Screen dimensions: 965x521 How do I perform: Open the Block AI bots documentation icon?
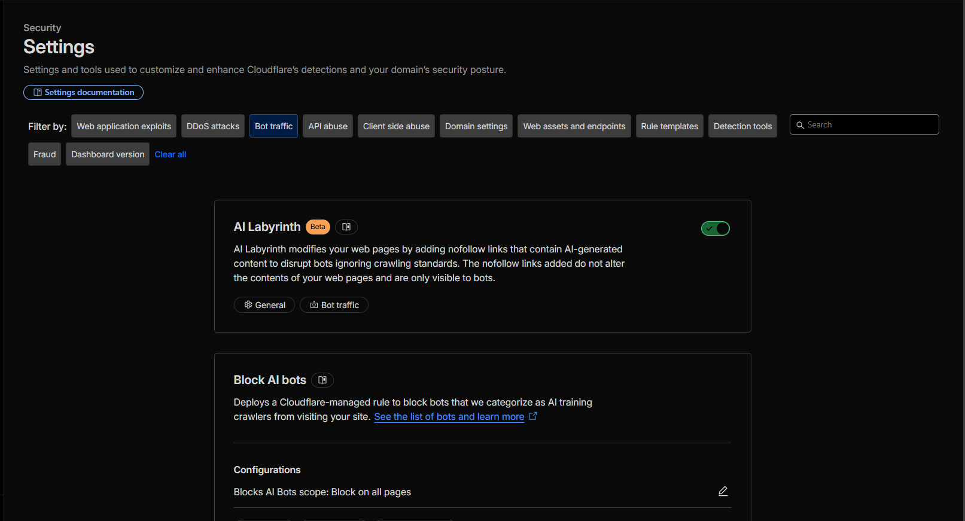tap(322, 380)
